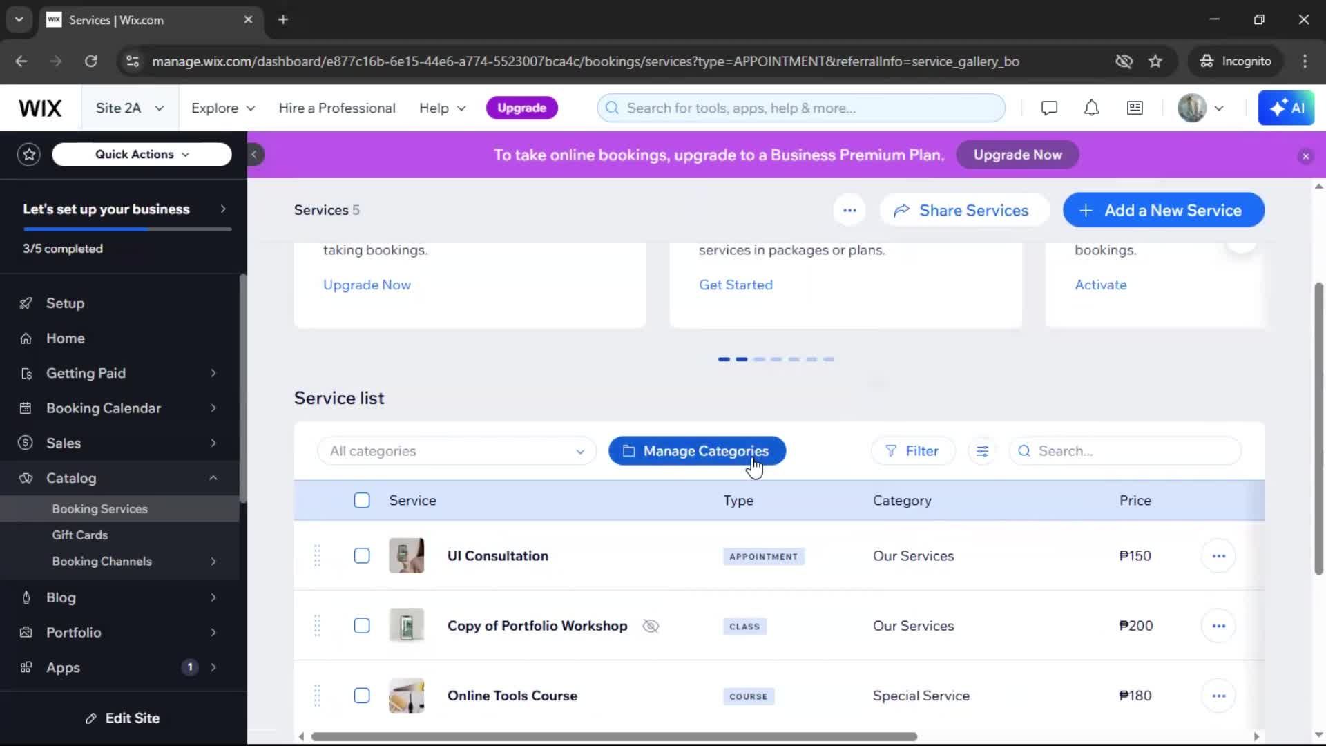Open the tab search dropdown arrow
The width and height of the screenshot is (1326, 746).
[x=19, y=20]
